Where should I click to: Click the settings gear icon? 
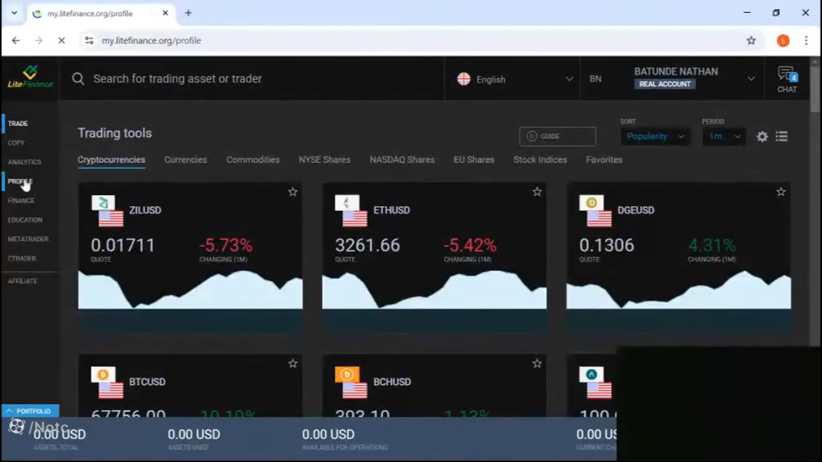pos(762,136)
